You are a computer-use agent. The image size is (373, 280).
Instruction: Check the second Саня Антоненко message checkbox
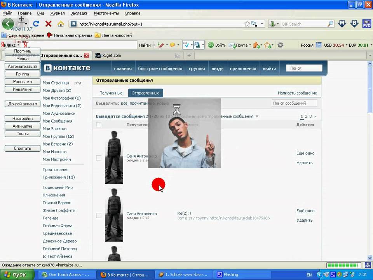(99, 215)
